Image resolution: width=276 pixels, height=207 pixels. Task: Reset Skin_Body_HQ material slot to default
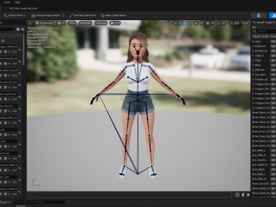coord(20,73)
